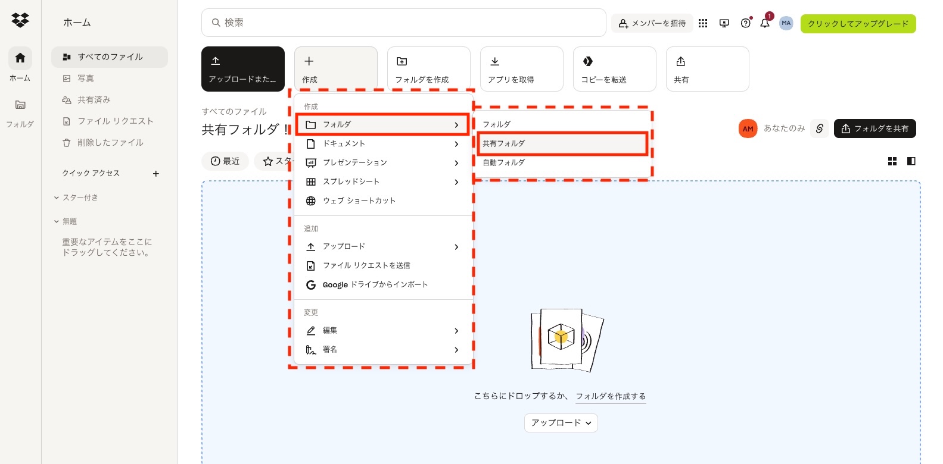The image size is (943, 464).
Task: Click the フォルダを作成する link
Action: point(611,396)
